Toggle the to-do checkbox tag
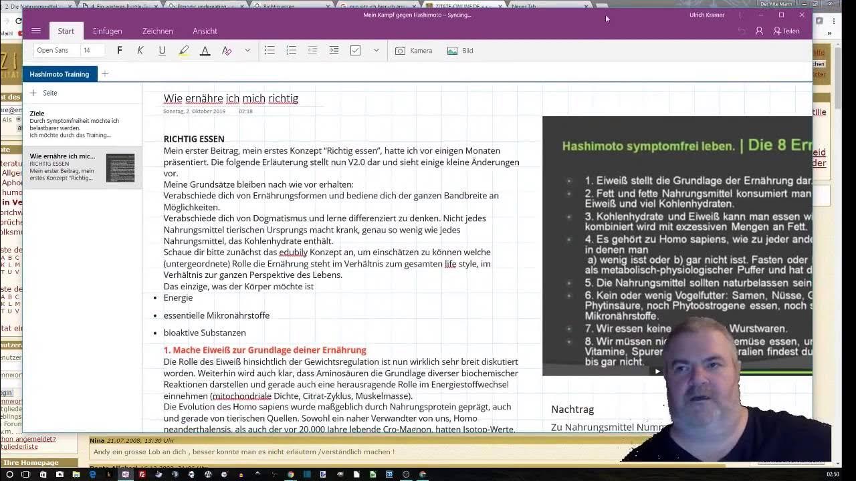Screen dimensions: 856x481 [x=355, y=50]
